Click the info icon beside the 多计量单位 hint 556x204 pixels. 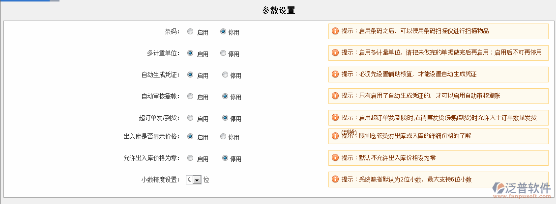(x=335, y=52)
